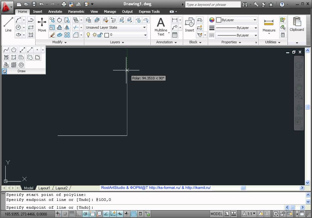Open the application menu A button
The image size is (312, 218).
point(7,7)
